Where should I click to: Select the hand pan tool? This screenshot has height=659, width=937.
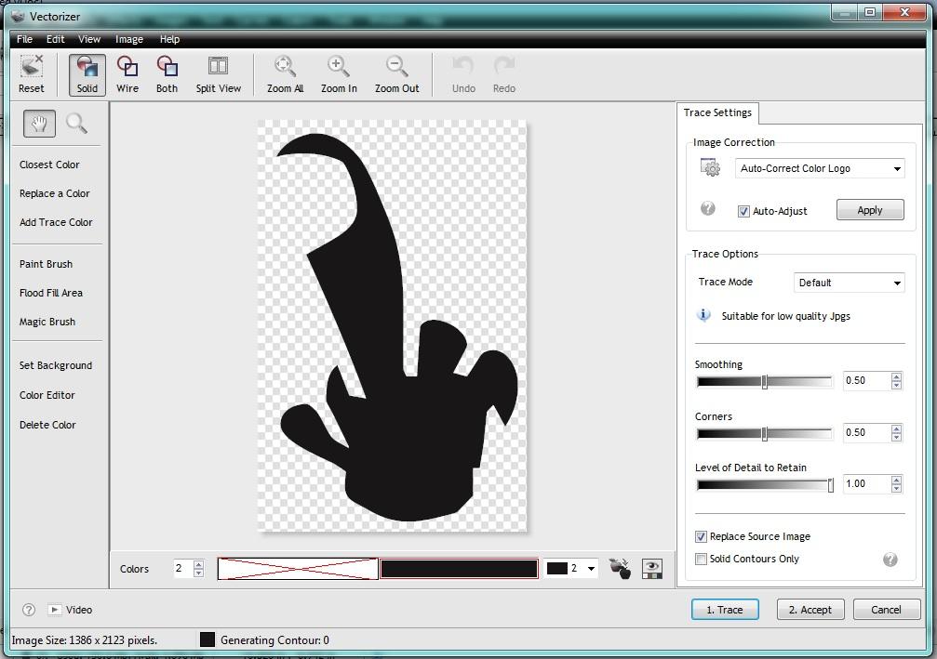pyautogui.click(x=39, y=124)
